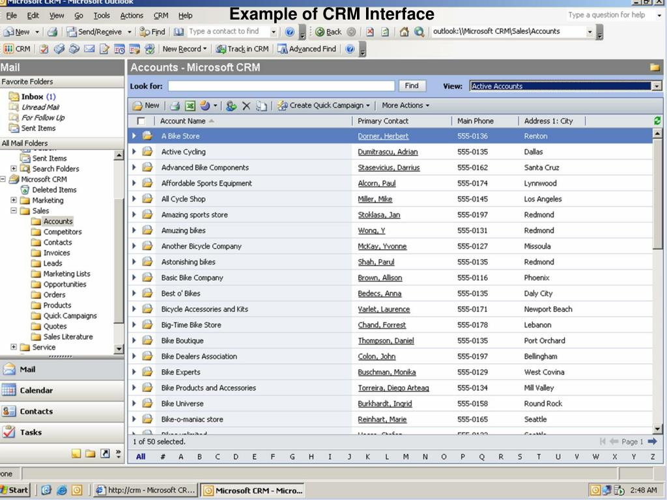Click the Track in CRM button
The image size is (667, 500).
click(242, 49)
